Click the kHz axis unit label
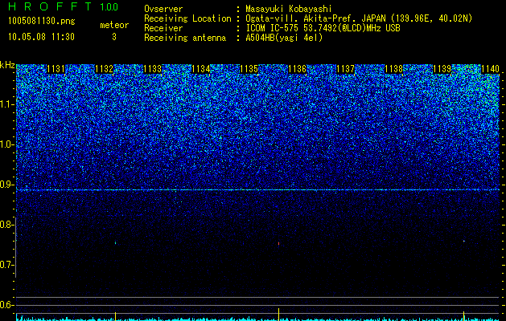506x321 pixels. tap(7, 65)
